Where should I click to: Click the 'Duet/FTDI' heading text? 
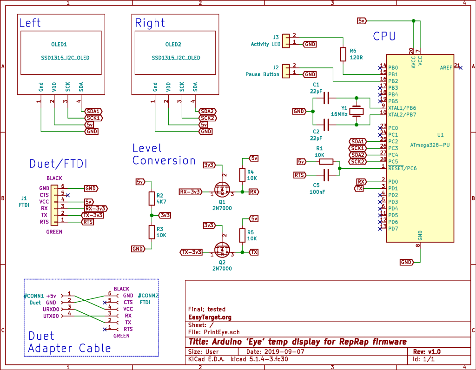coord(58,164)
